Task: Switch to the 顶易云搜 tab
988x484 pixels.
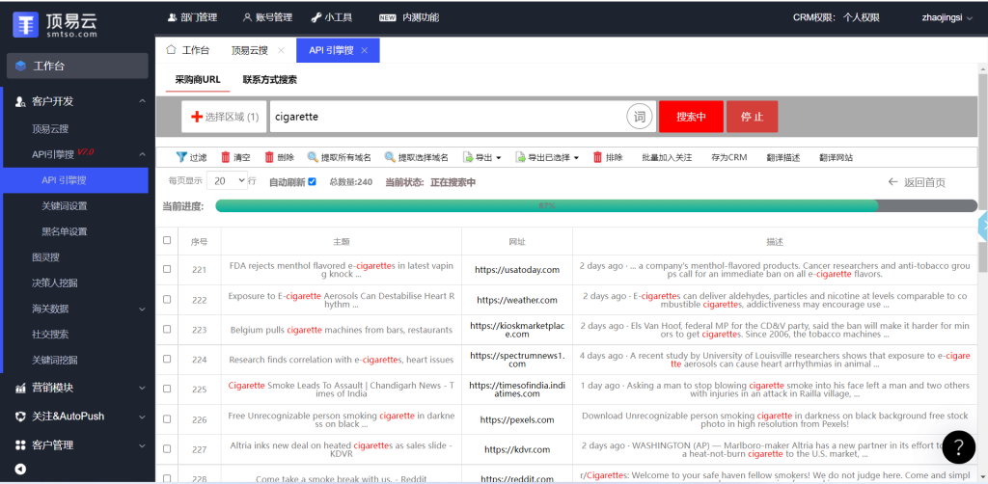Action: (x=249, y=50)
